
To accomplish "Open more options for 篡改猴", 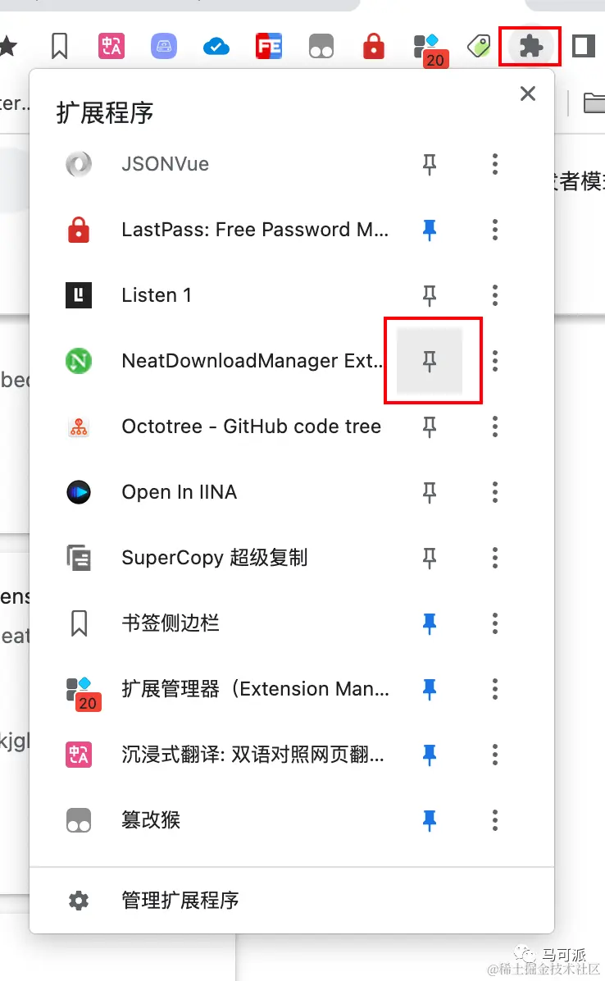I will (495, 820).
